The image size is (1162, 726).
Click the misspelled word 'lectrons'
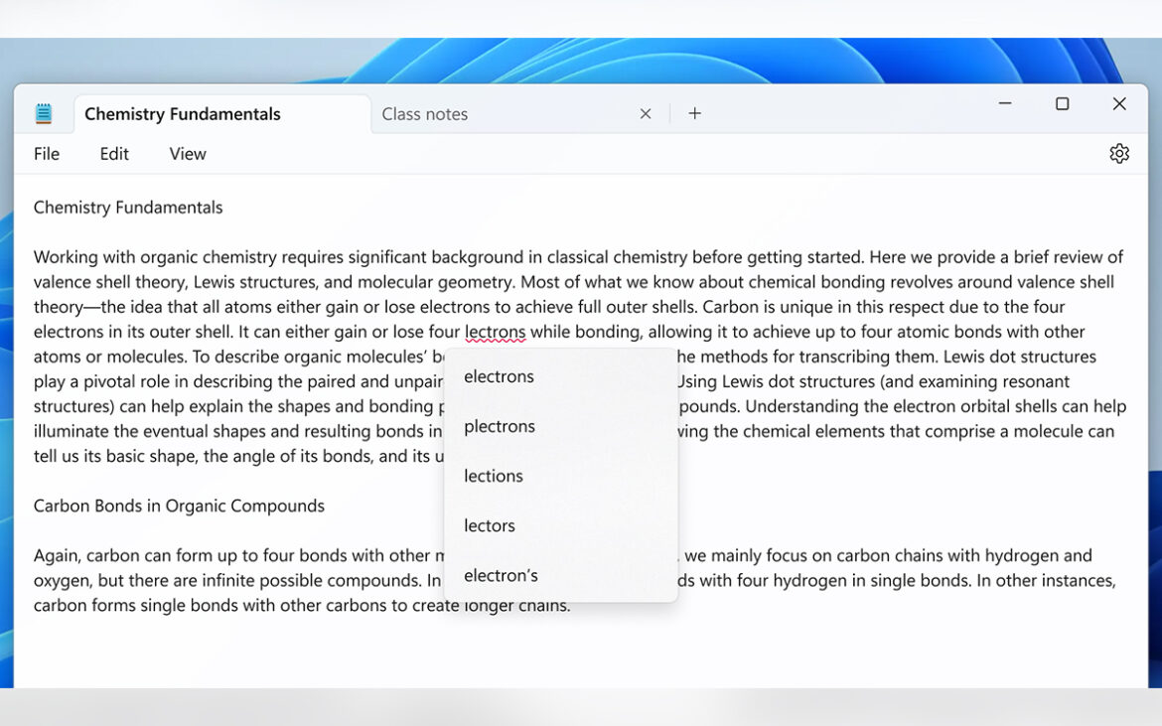pos(495,332)
